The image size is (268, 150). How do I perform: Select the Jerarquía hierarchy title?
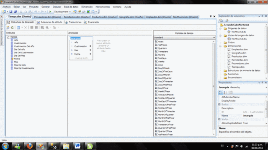click(75, 38)
